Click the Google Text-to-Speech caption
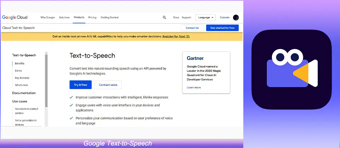 [118, 143]
